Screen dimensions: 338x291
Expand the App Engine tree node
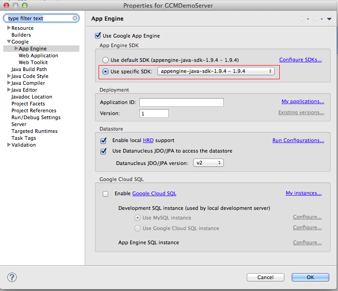16,49
